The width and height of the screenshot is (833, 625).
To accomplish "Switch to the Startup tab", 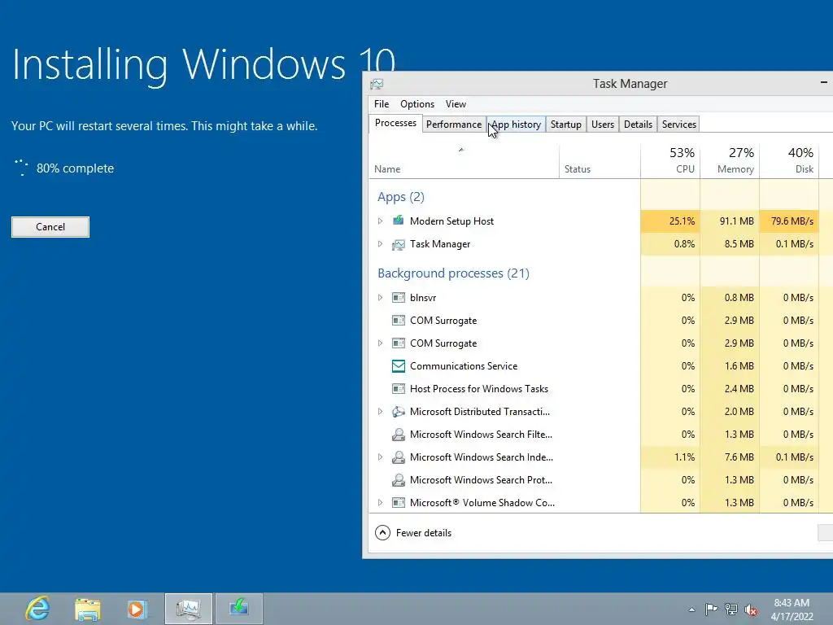I will (x=566, y=125).
